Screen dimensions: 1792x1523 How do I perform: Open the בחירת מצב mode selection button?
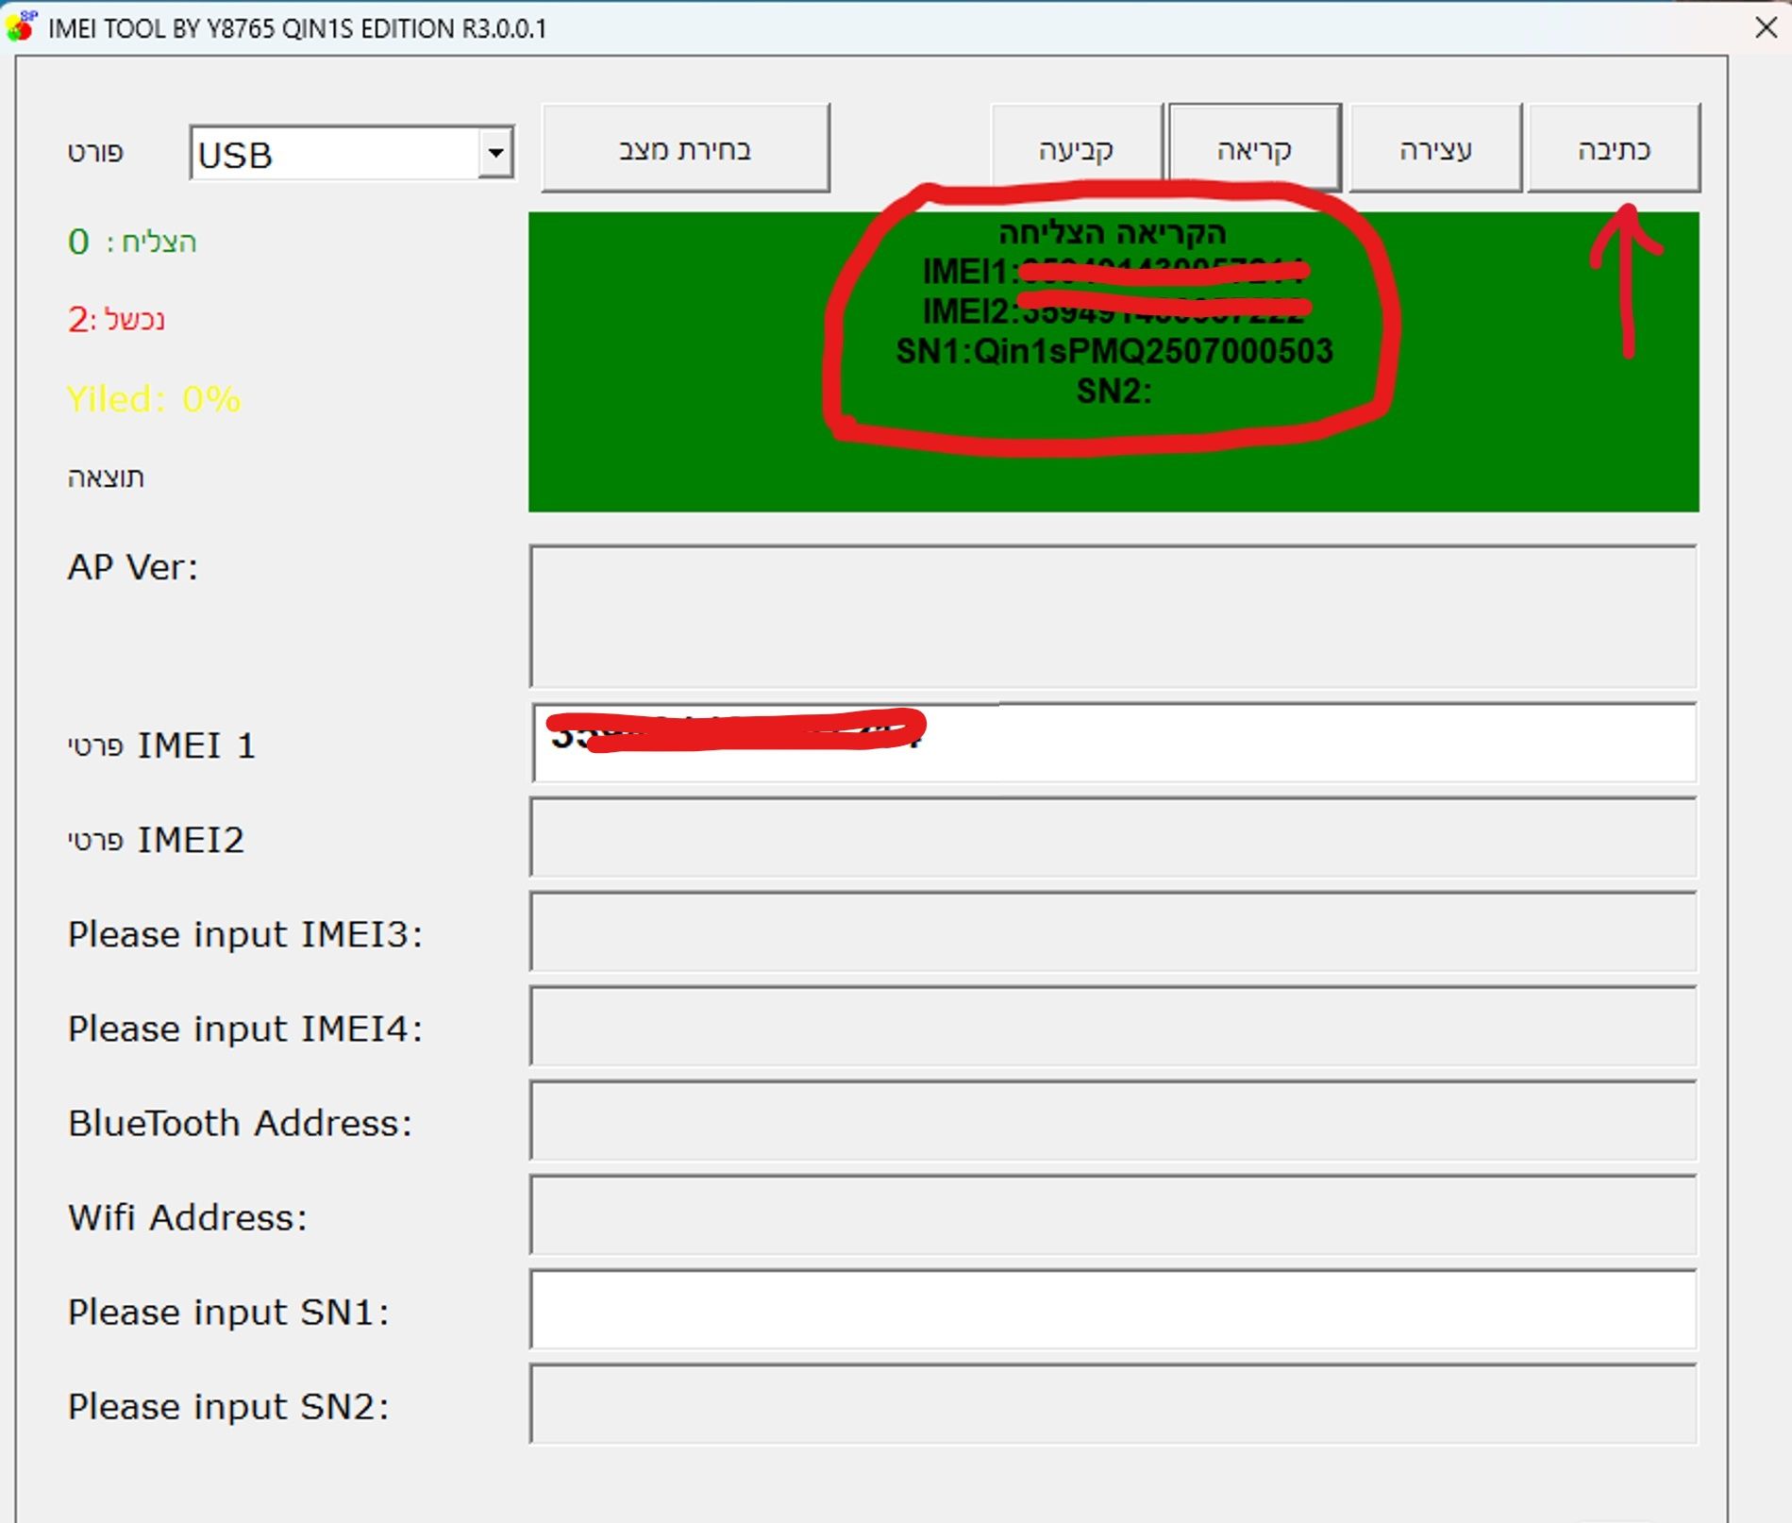point(685,149)
